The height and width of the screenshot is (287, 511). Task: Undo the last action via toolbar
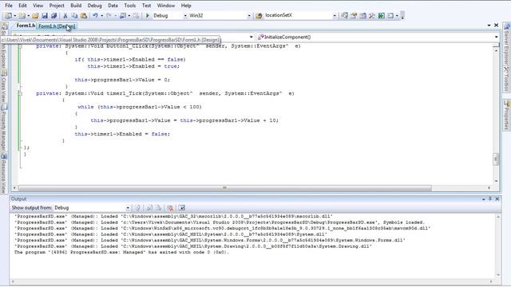[95, 16]
